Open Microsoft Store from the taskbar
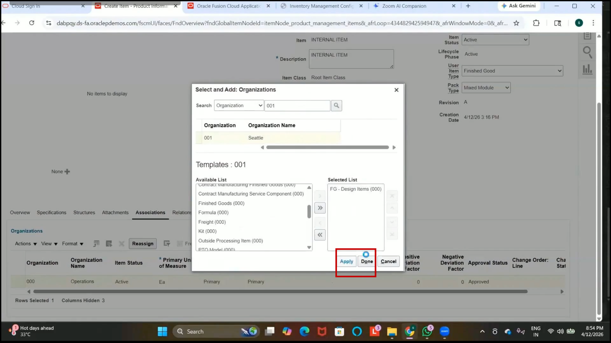This screenshot has width=611, height=343. click(x=339, y=332)
